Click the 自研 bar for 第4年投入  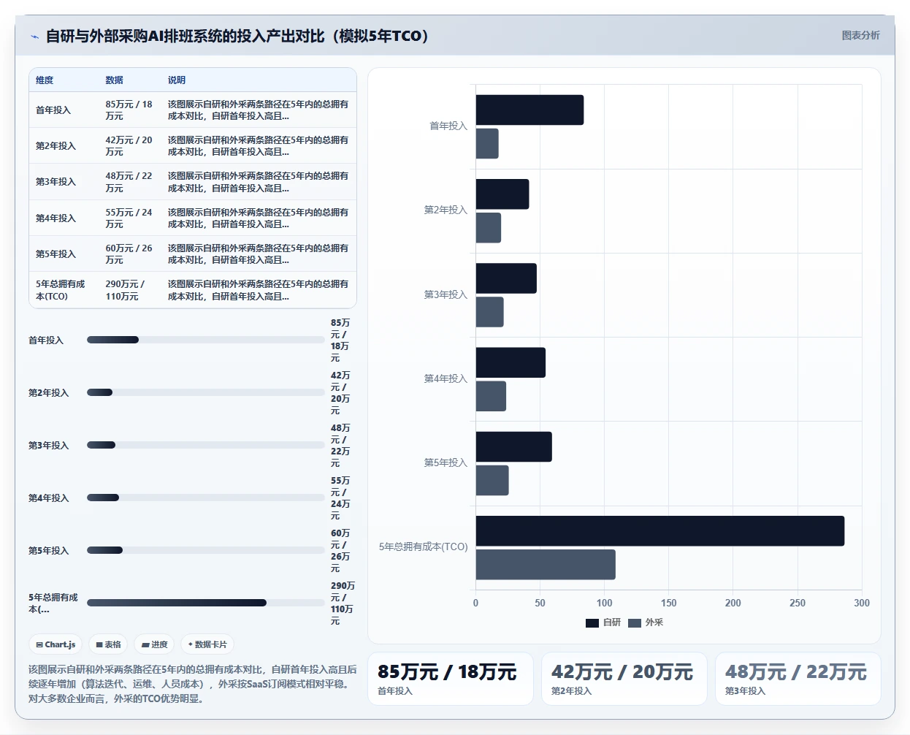511,362
